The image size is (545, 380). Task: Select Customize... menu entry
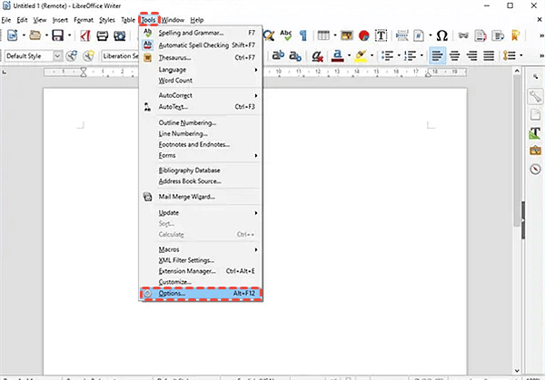click(x=201, y=282)
